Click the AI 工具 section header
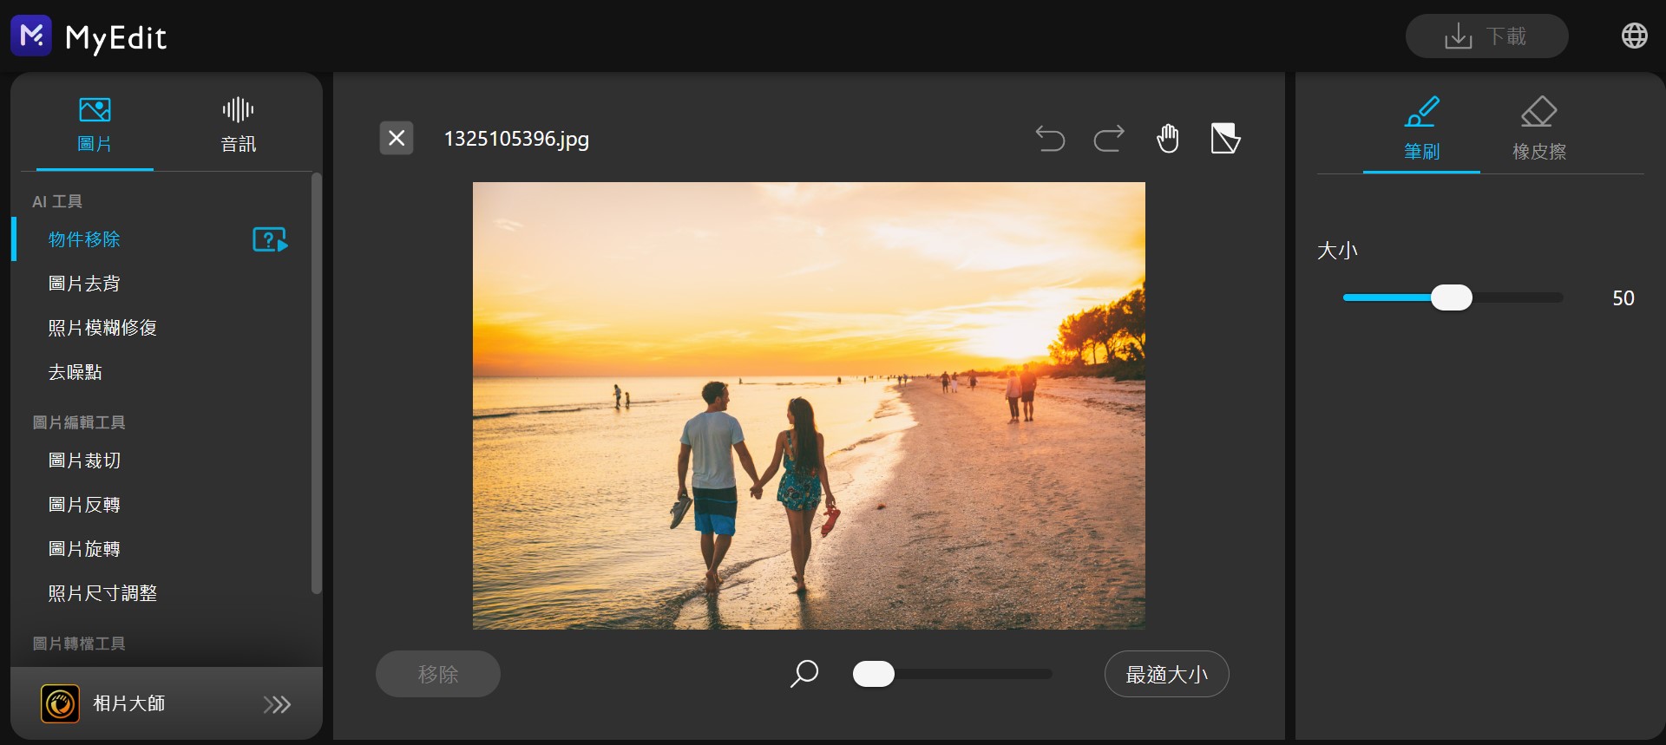The width and height of the screenshot is (1666, 745). point(57,201)
